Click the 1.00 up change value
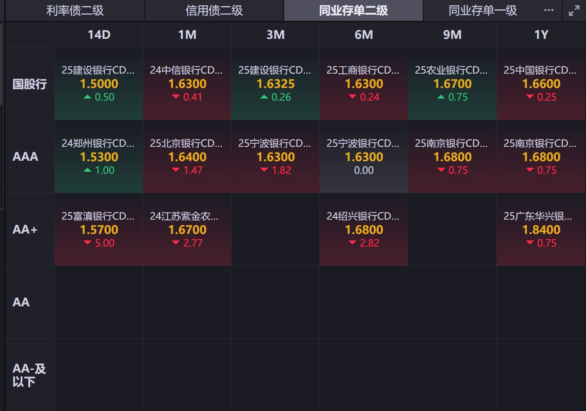The height and width of the screenshot is (411, 586). 105,170
